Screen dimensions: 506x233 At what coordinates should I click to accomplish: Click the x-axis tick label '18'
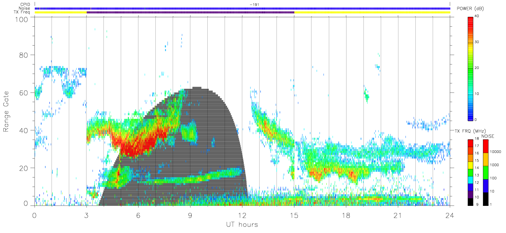point(346,215)
